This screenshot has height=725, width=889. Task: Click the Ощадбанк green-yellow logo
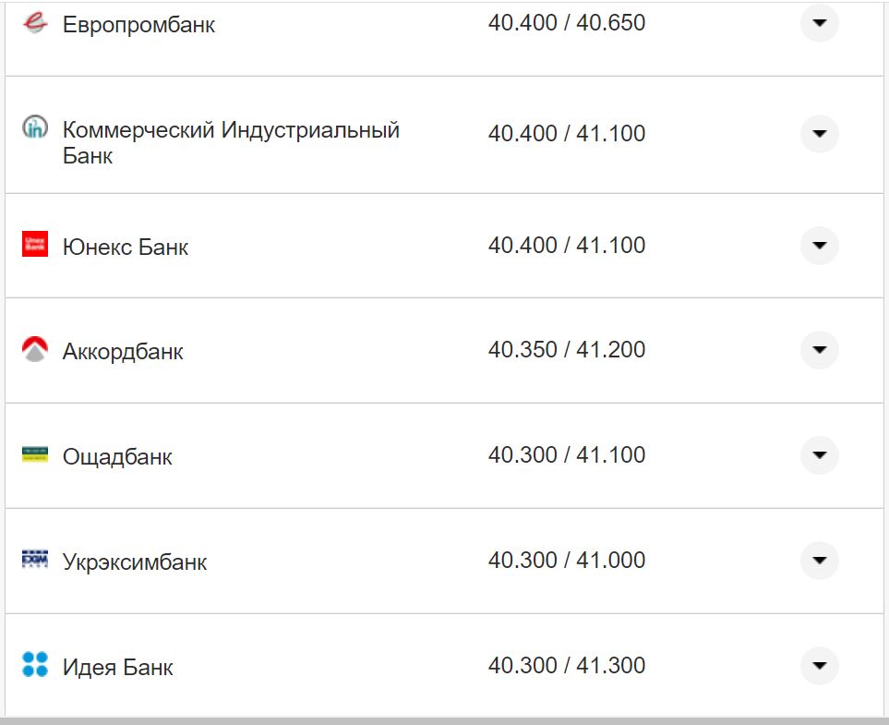click(x=34, y=453)
